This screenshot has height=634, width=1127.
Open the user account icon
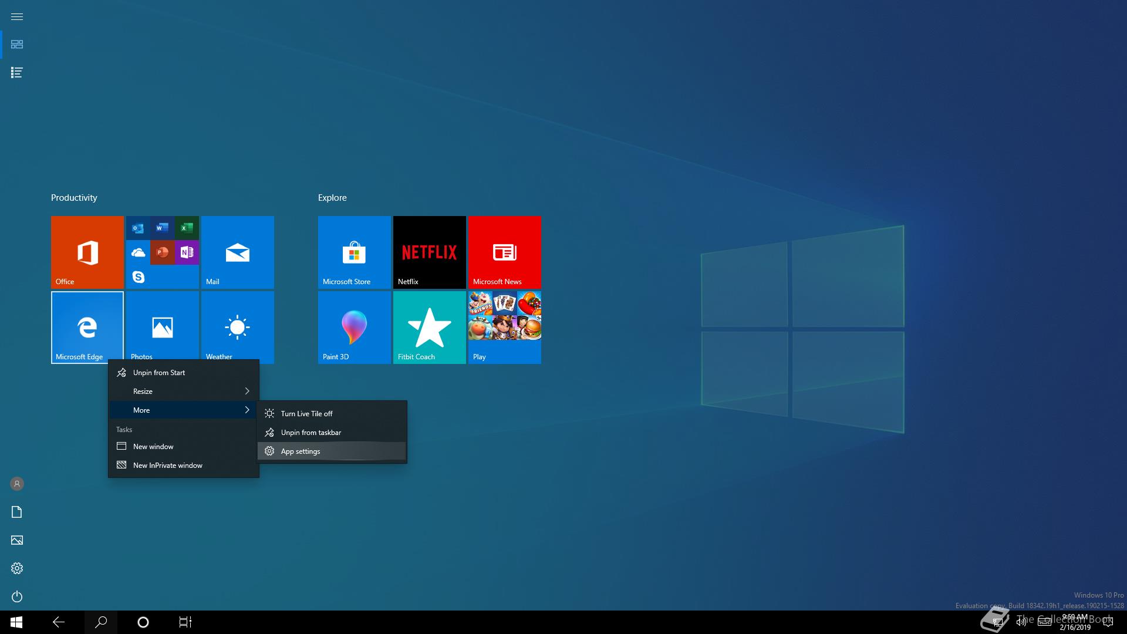[x=17, y=484]
